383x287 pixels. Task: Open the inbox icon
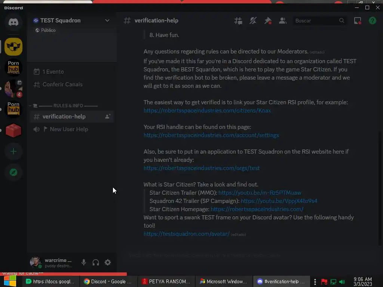click(x=358, y=21)
